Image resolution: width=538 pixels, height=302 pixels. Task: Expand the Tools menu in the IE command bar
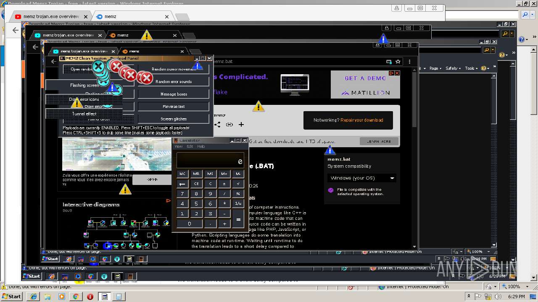(x=471, y=68)
